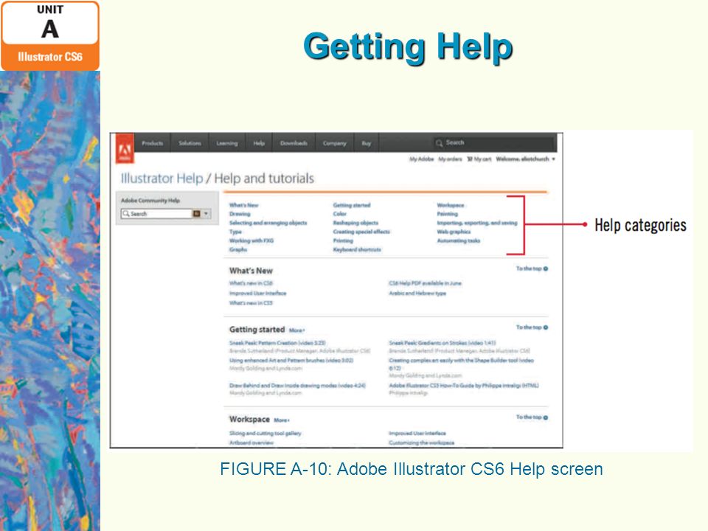Click the brown Community Help search button

click(196, 214)
